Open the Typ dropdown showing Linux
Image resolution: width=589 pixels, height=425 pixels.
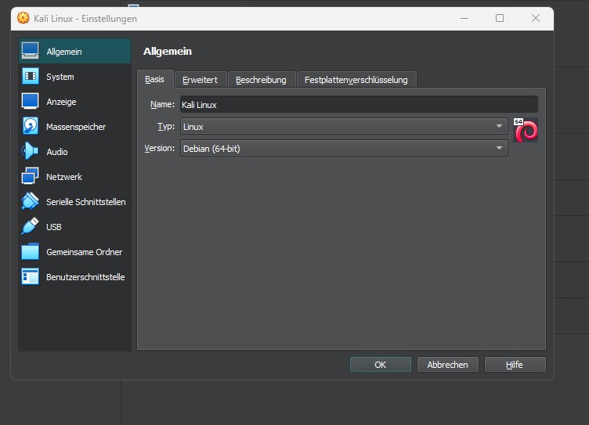click(344, 127)
